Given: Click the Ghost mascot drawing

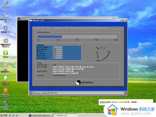Looking at the screenshot, I should click(x=103, y=54).
